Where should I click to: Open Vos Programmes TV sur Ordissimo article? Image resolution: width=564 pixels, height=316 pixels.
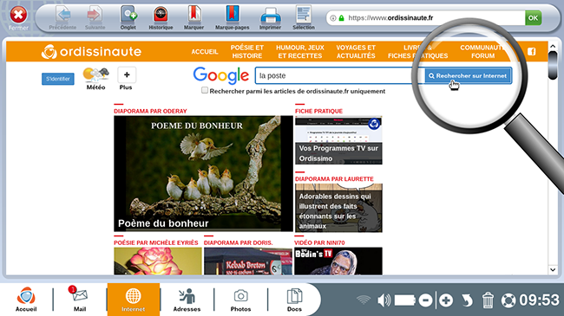click(x=338, y=140)
